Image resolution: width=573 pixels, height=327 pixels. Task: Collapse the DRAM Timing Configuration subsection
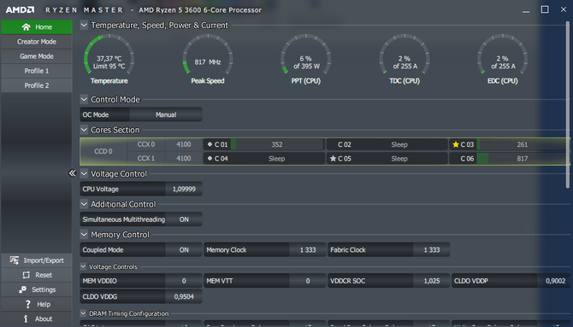coord(83,313)
